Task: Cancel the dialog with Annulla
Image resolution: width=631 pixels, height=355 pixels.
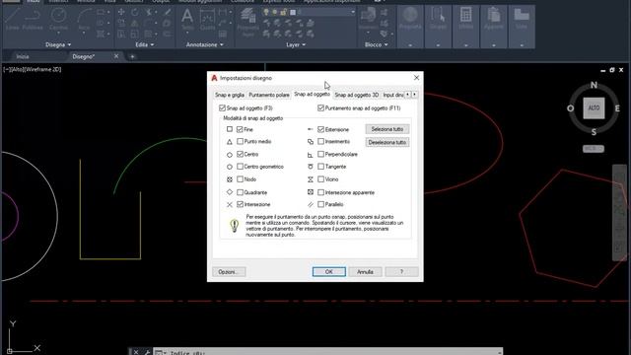Action: tap(365, 272)
